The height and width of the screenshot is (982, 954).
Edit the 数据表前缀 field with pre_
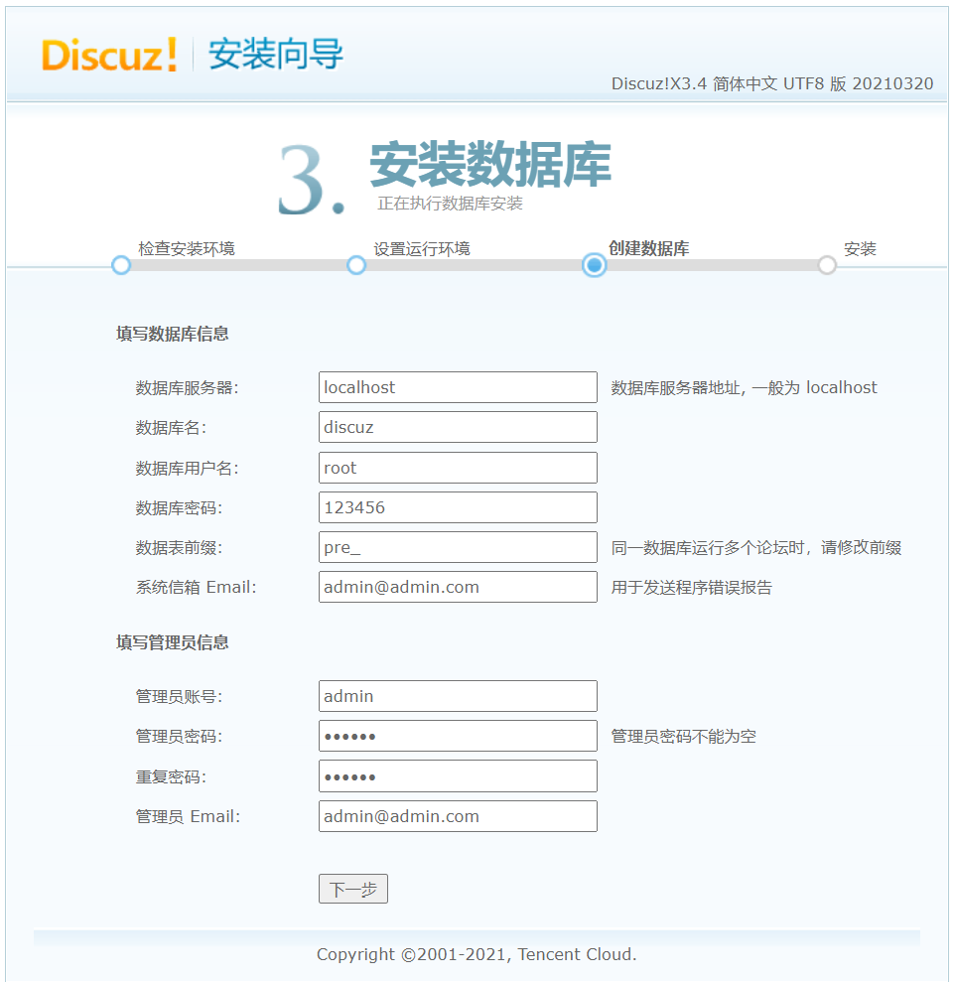458,547
